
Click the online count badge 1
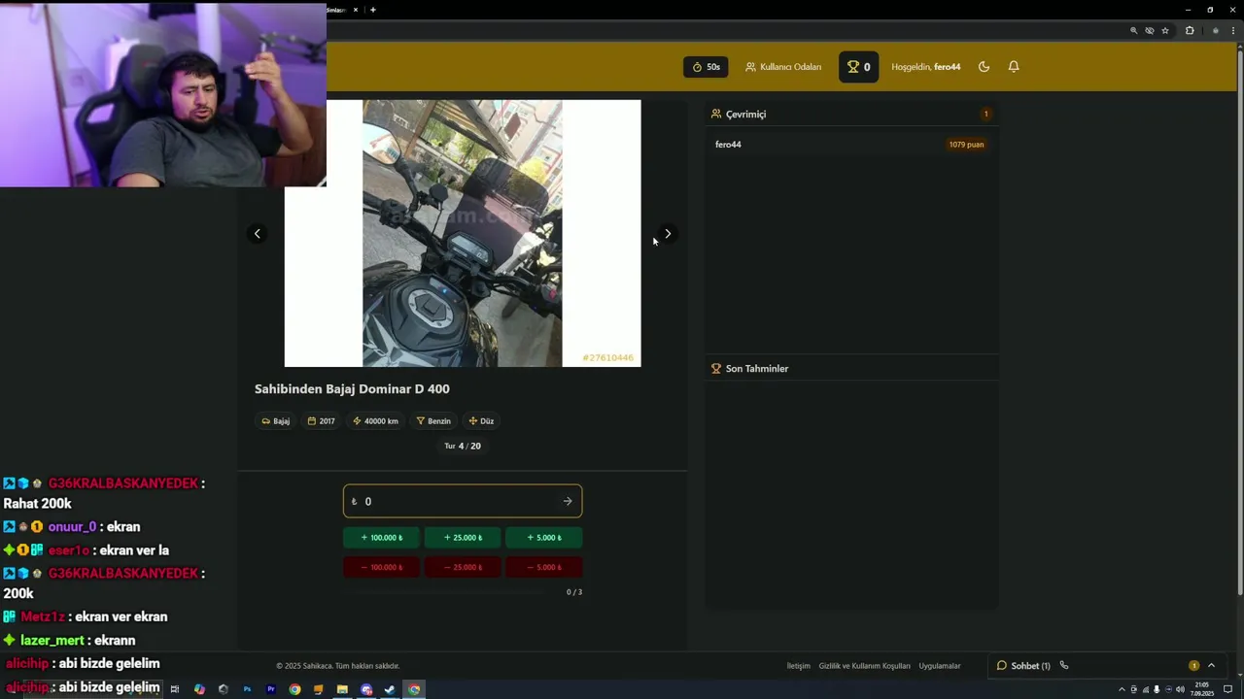coord(985,115)
